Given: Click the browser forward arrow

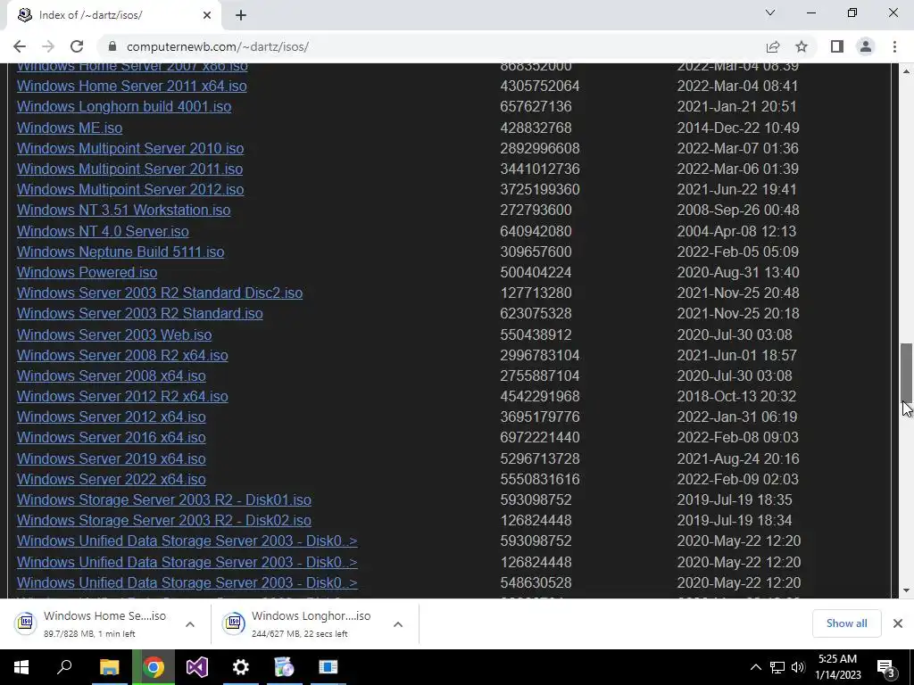Looking at the screenshot, I should click(48, 46).
